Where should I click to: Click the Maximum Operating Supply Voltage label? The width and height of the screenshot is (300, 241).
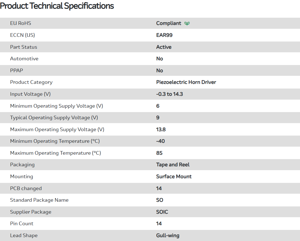click(x=57, y=129)
